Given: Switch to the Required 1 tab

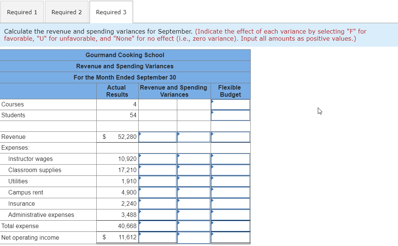Looking at the screenshot, I should (22, 12).
